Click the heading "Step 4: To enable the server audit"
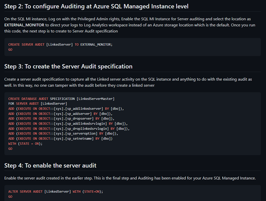Viewport: 266px width, 201px height. tap(50, 165)
